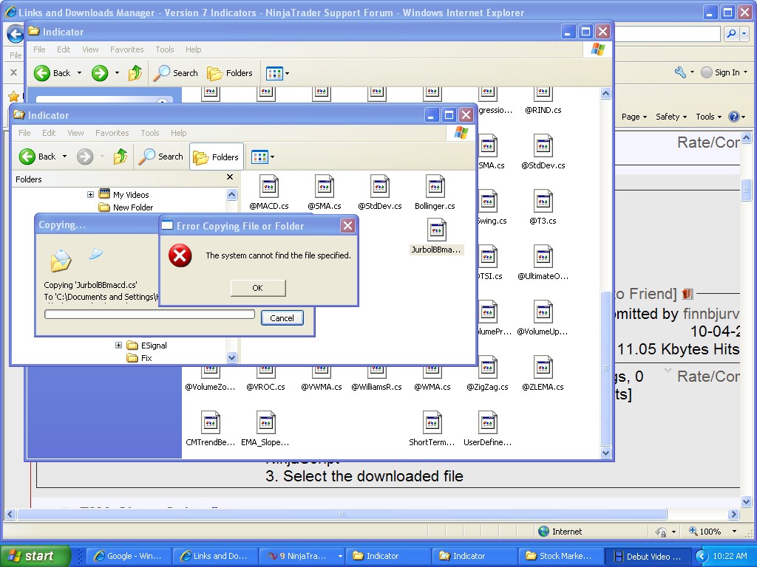Select the @ZLEMA.cs file
Screen dimensions: 757x567
(543, 374)
